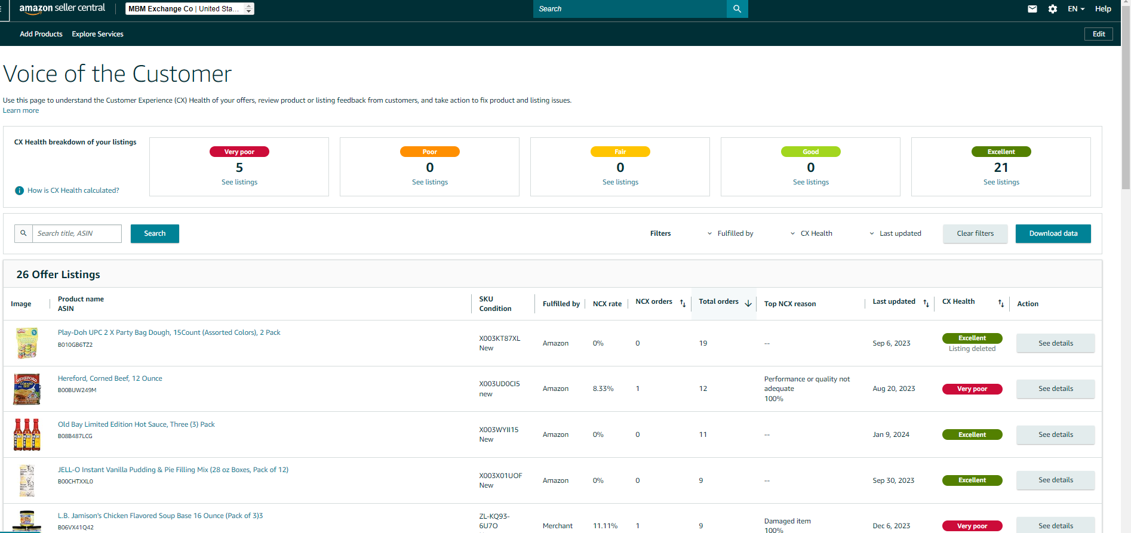The image size is (1131, 533).
Task: Open Old Bay Limited Edition Hot Sauce link
Action: click(x=136, y=424)
